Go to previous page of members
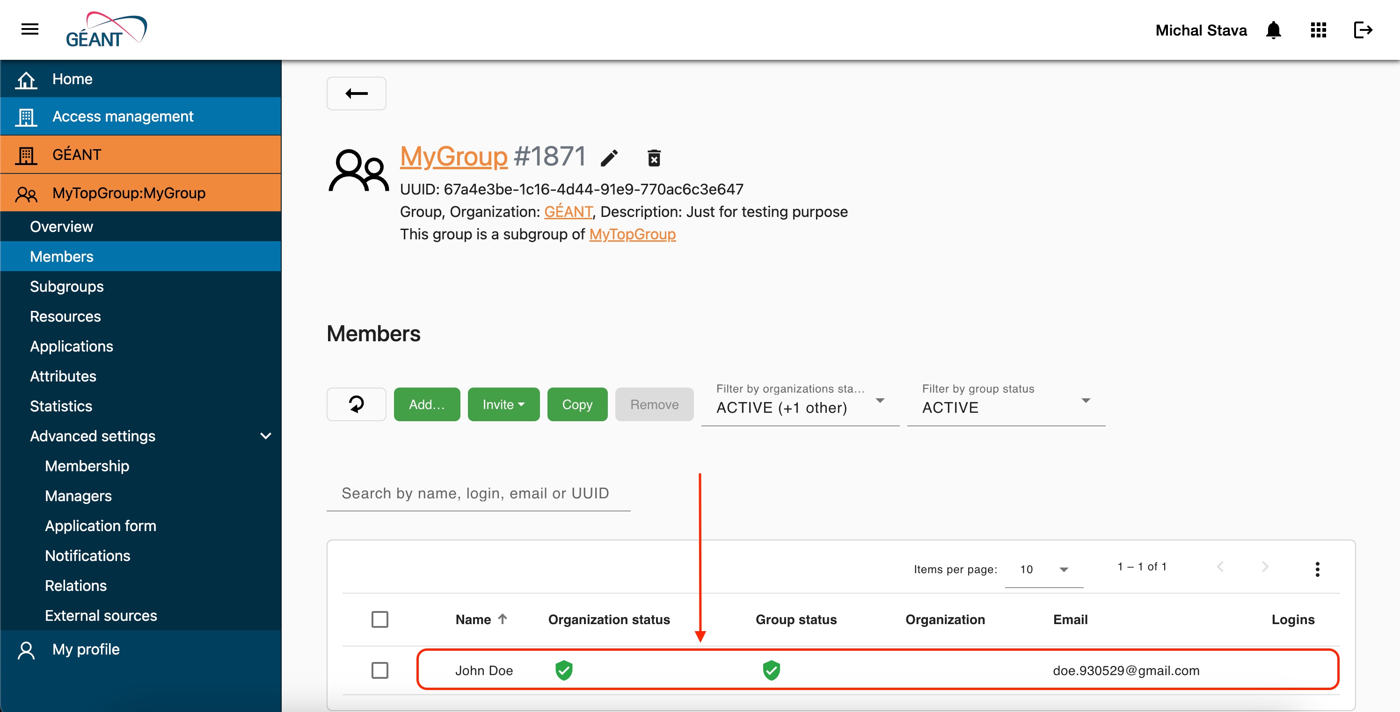 coord(1221,567)
